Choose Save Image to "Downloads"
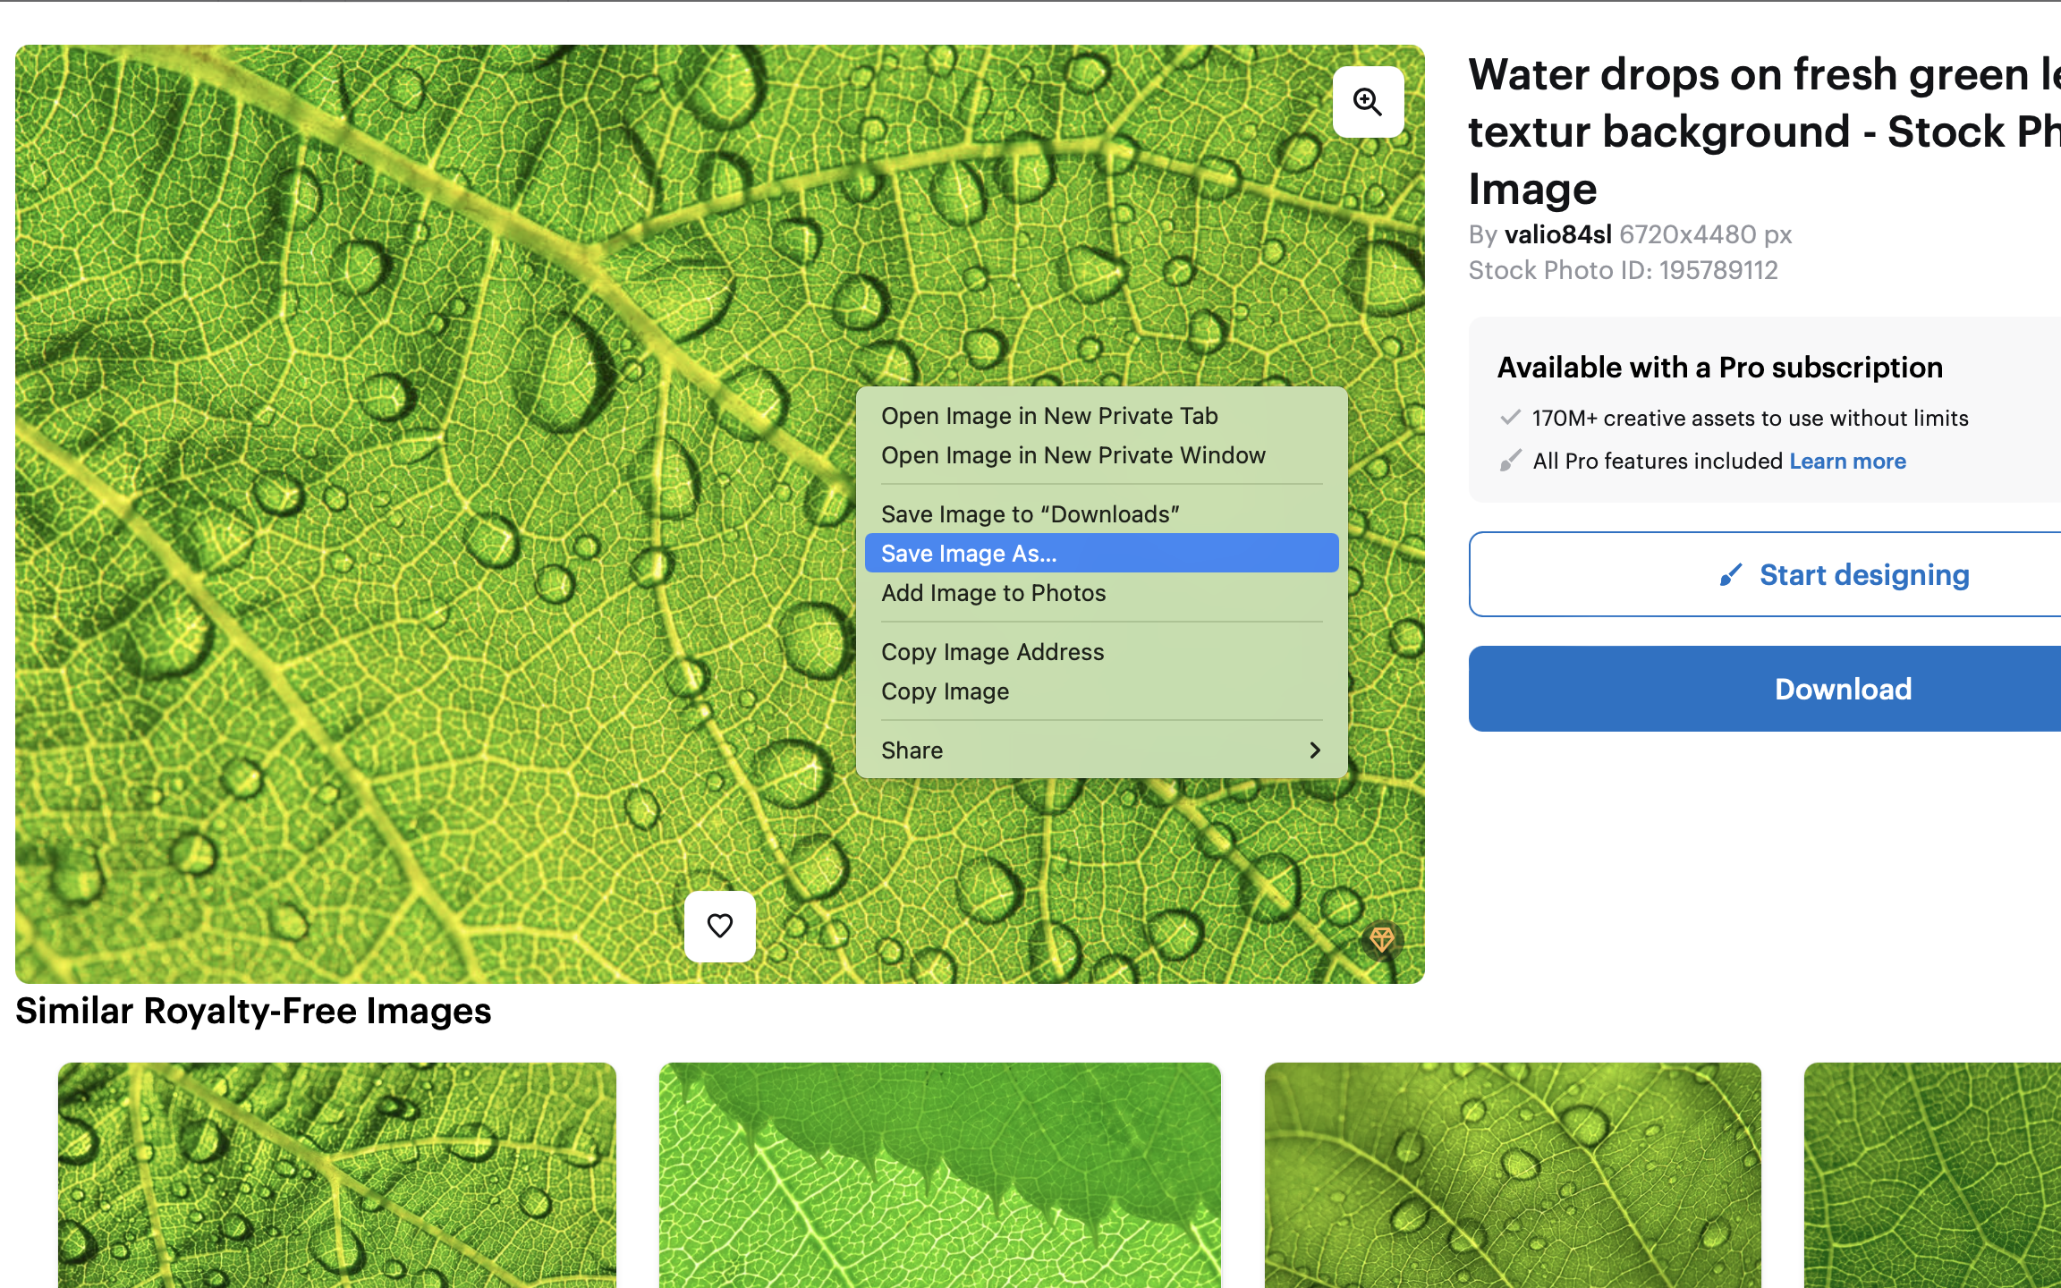Screen dimensions: 2061x1288 tap(1101, 514)
